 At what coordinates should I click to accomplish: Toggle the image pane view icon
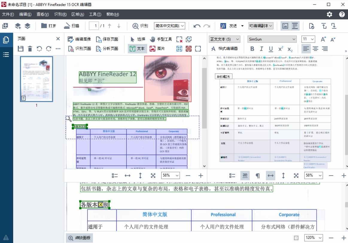coord(285,26)
